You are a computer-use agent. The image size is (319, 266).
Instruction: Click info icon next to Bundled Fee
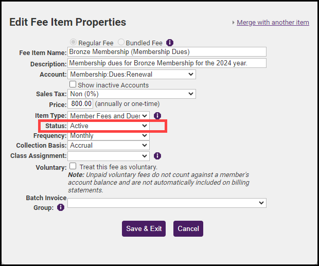point(170,43)
